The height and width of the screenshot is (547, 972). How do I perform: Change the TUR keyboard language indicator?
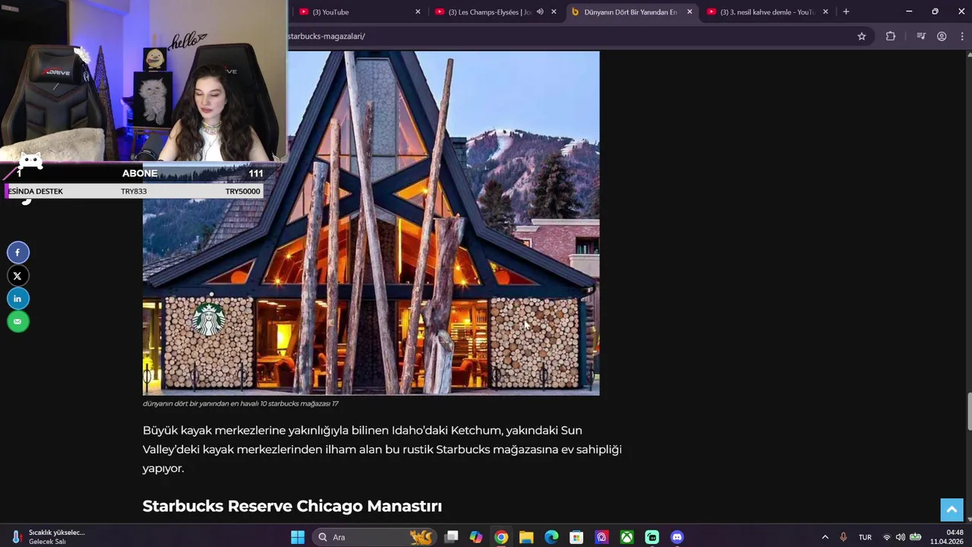(x=865, y=537)
